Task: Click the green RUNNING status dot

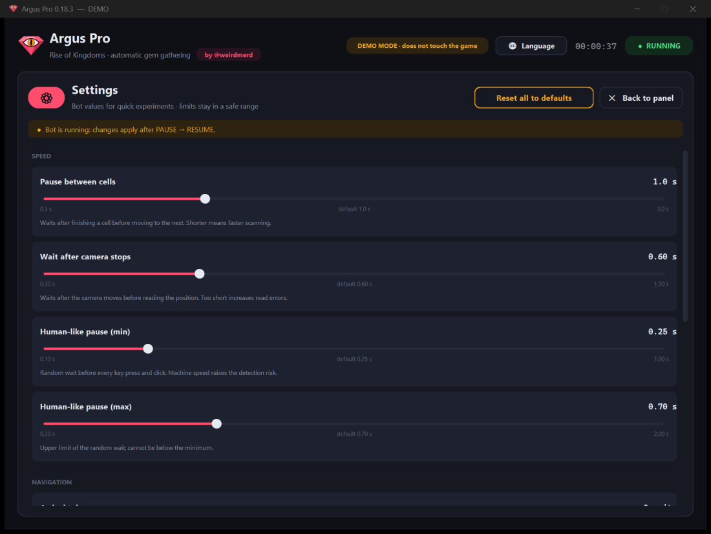Action: click(640, 47)
